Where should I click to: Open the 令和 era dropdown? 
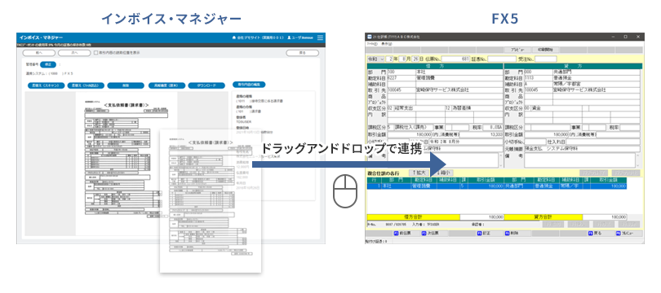pyautogui.click(x=376, y=59)
